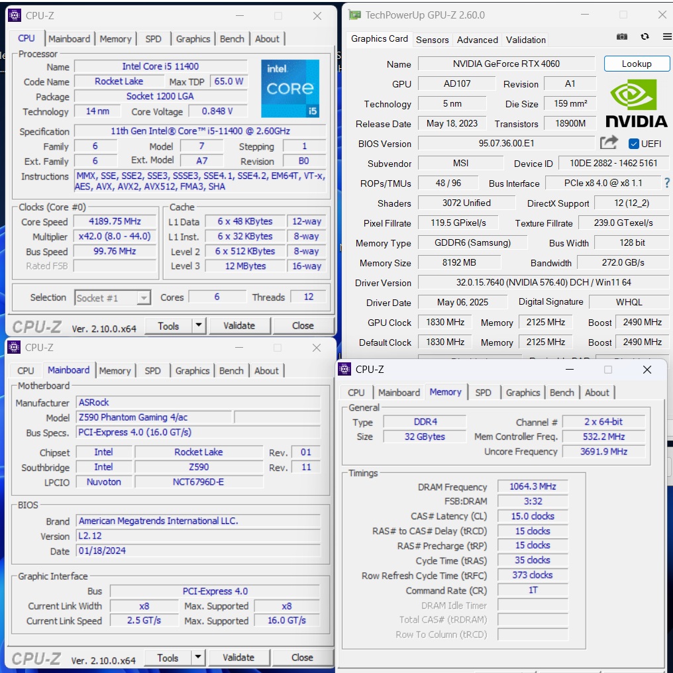Viewport: 673px width, 673px height.
Task: Select CPU tab in Memory CPU-Z window
Action: [356, 393]
